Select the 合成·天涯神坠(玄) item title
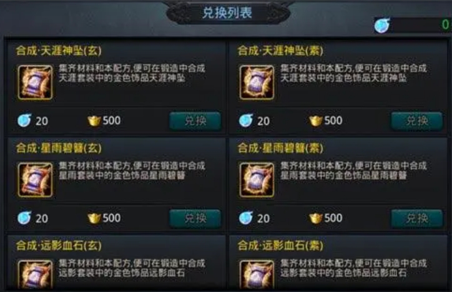Image resolution: width=452 pixels, height=292 pixels. pos(59,51)
